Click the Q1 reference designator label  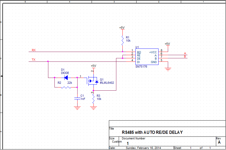click(102, 80)
